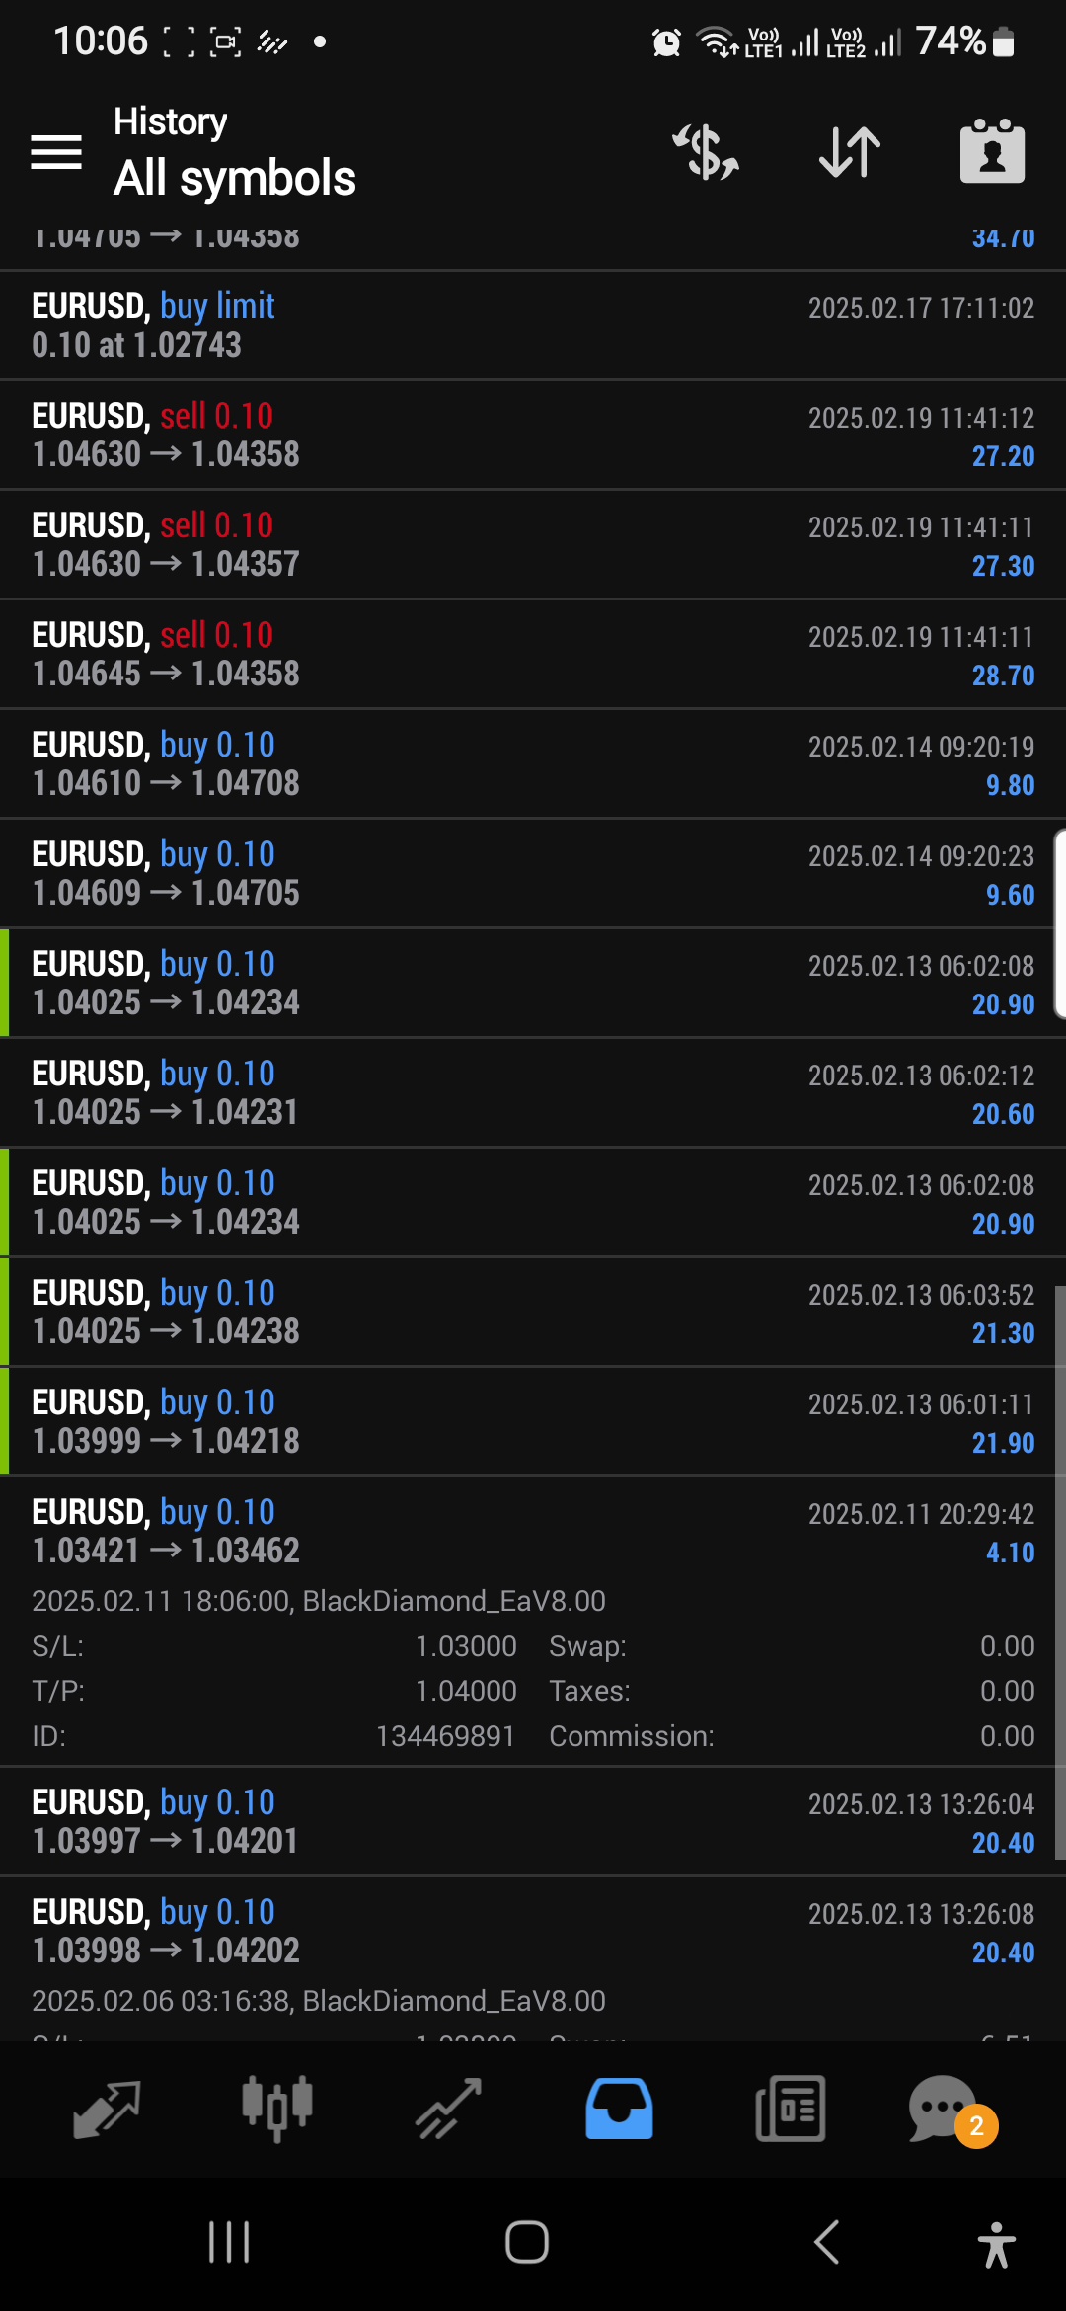The width and height of the screenshot is (1066, 2311).
Task: Select the buy trade 1.04610 → 1.04708
Action: 533,763
